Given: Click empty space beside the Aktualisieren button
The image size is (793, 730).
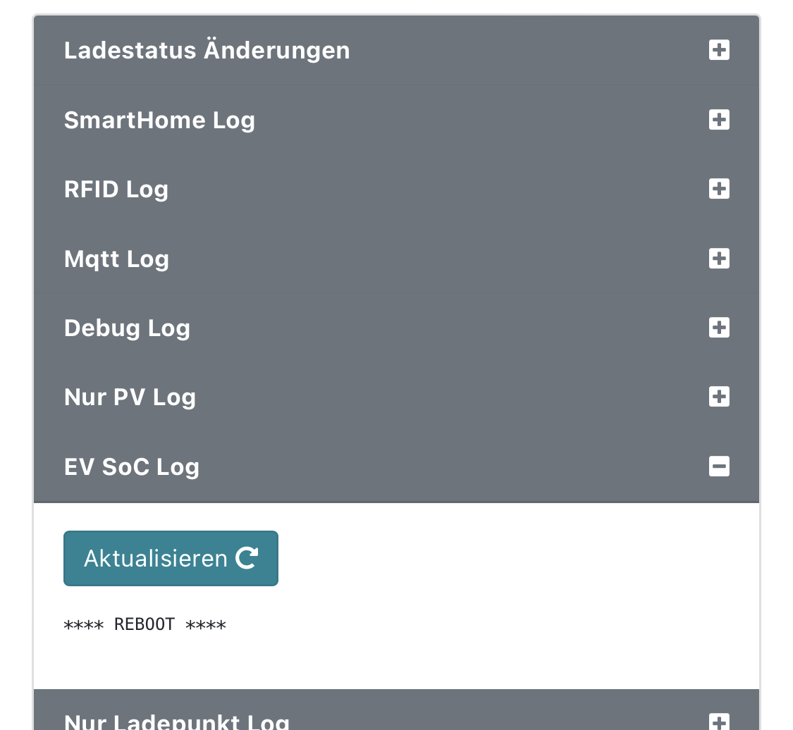Looking at the screenshot, I should pos(493,558).
